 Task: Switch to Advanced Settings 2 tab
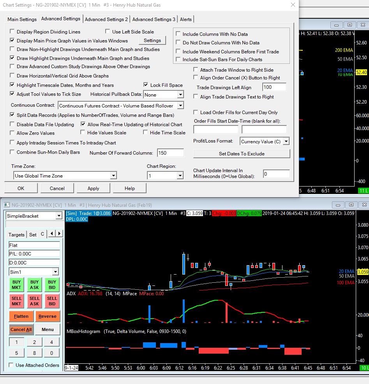coord(106,19)
